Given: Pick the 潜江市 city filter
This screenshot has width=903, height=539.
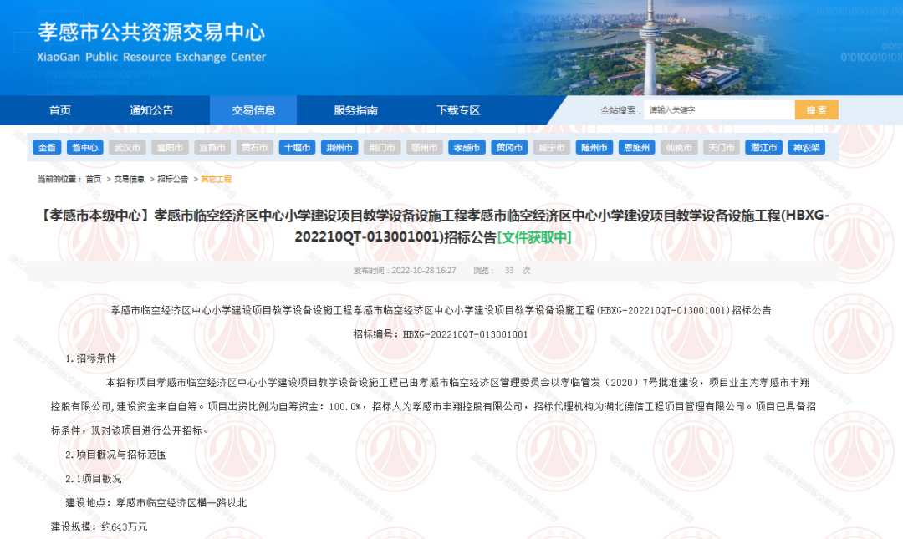Looking at the screenshot, I should (763, 147).
